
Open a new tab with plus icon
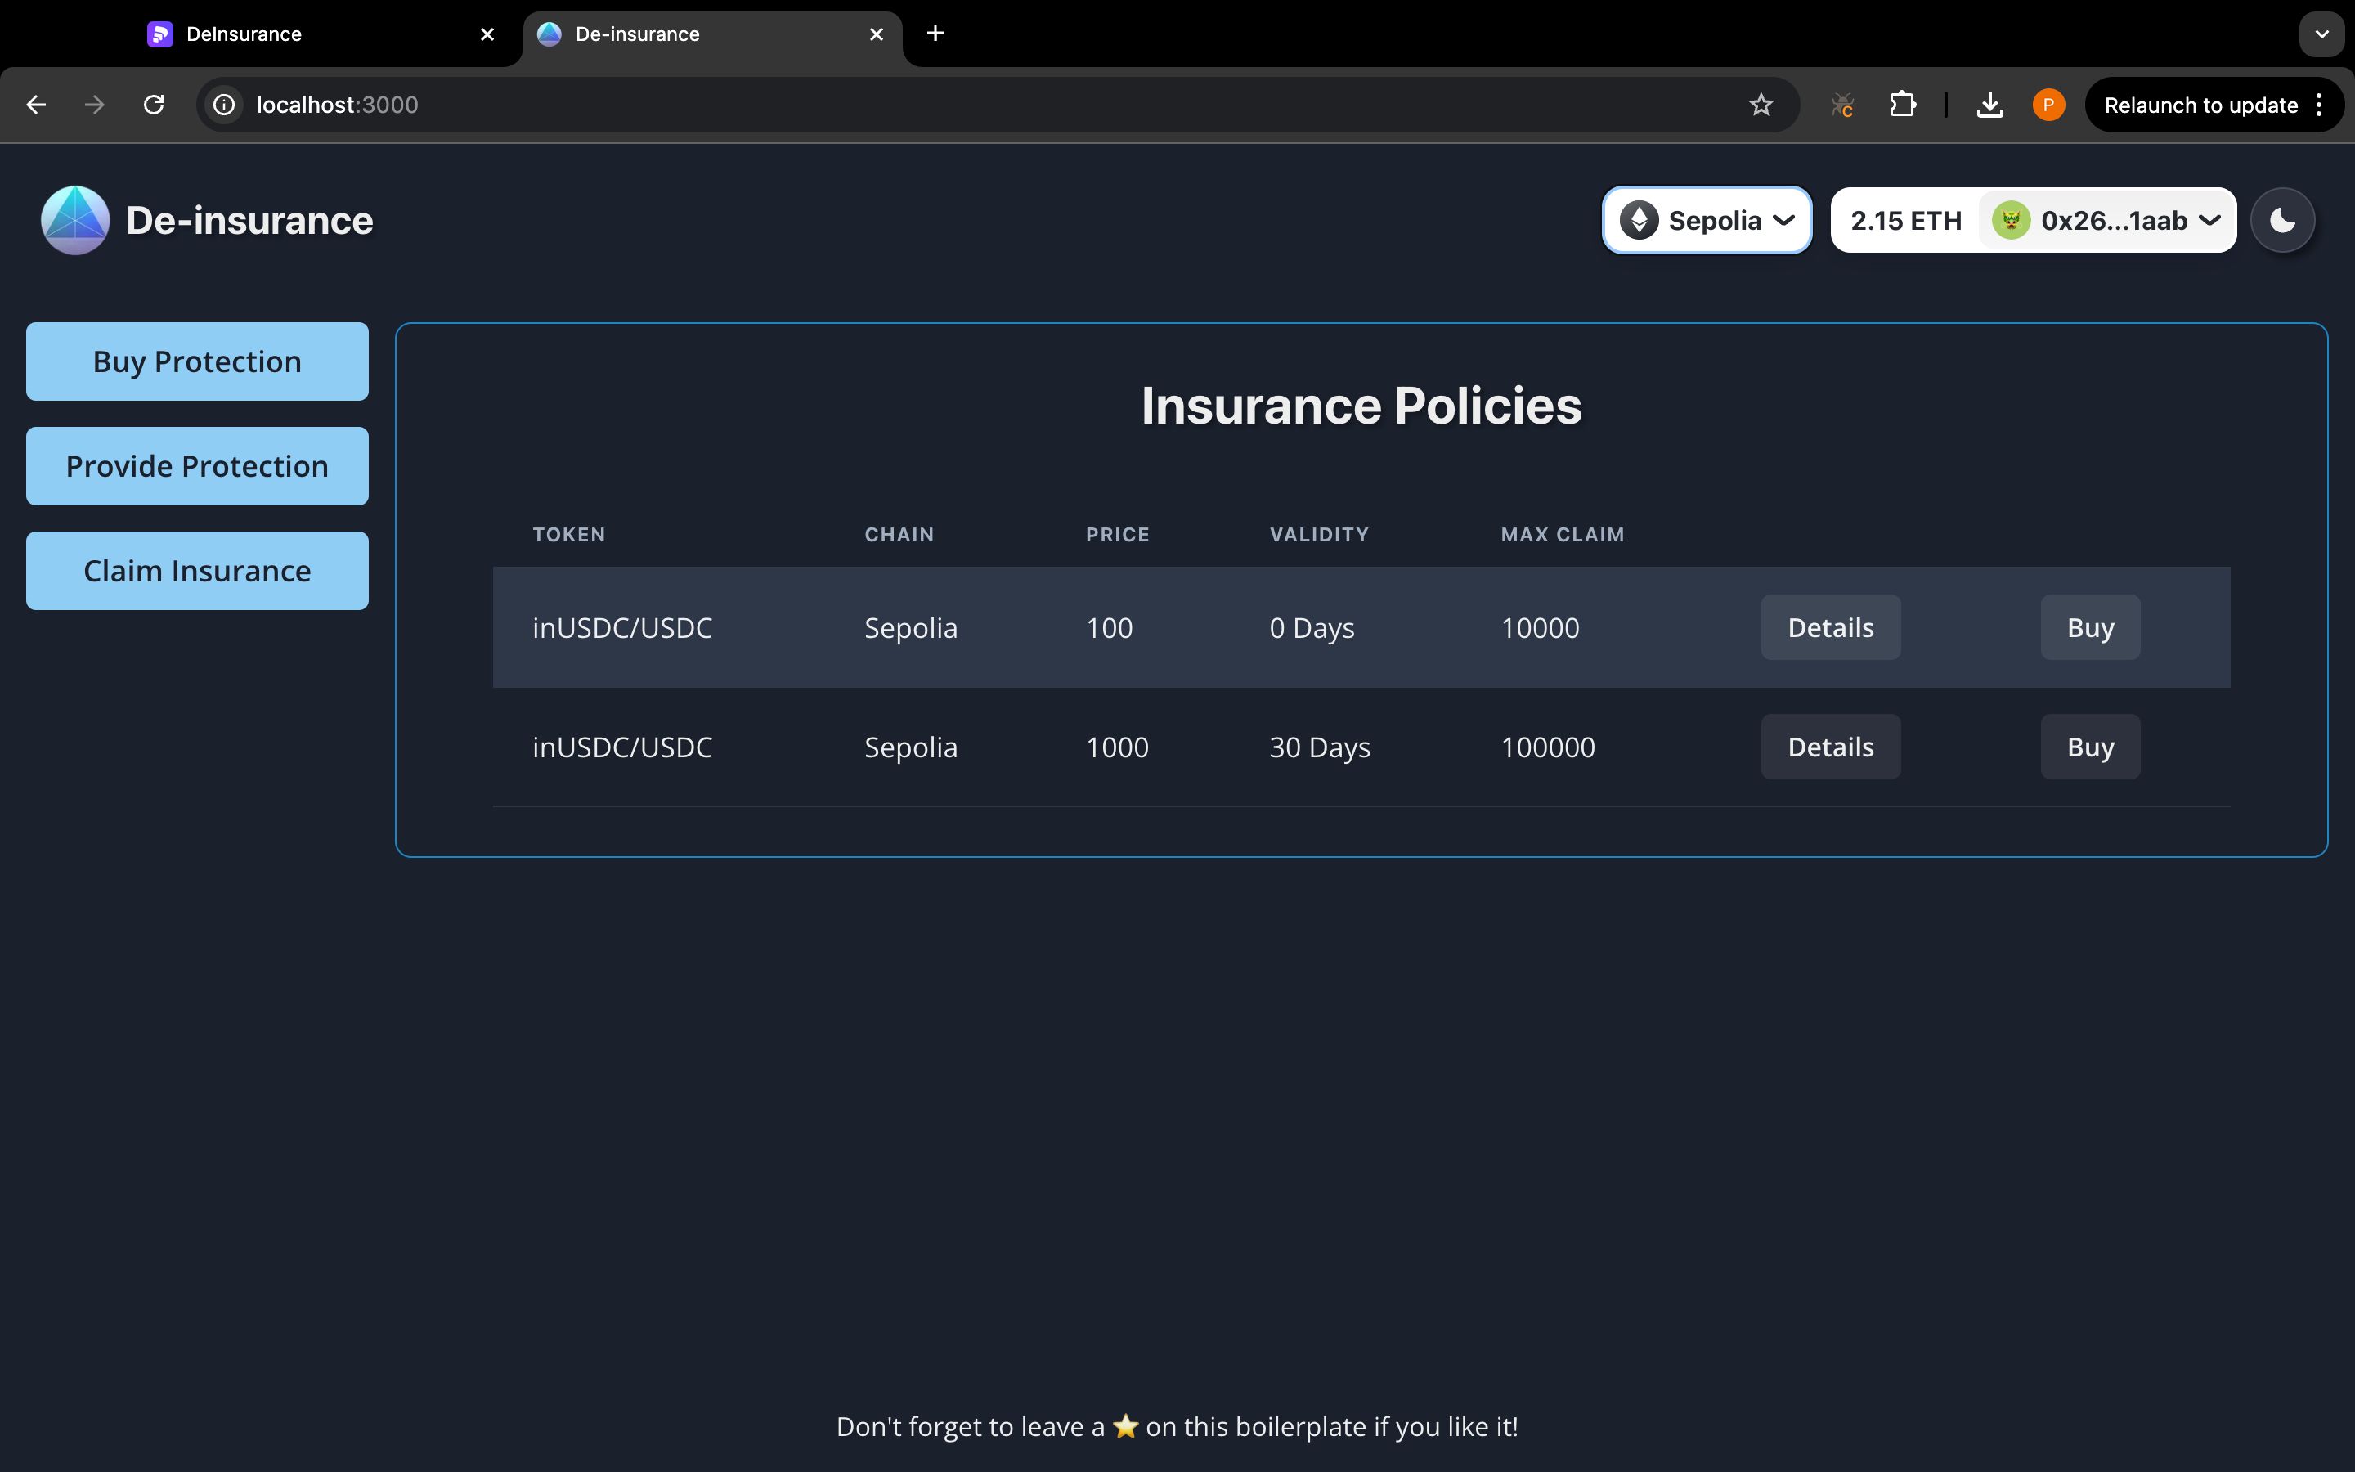point(935,33)
